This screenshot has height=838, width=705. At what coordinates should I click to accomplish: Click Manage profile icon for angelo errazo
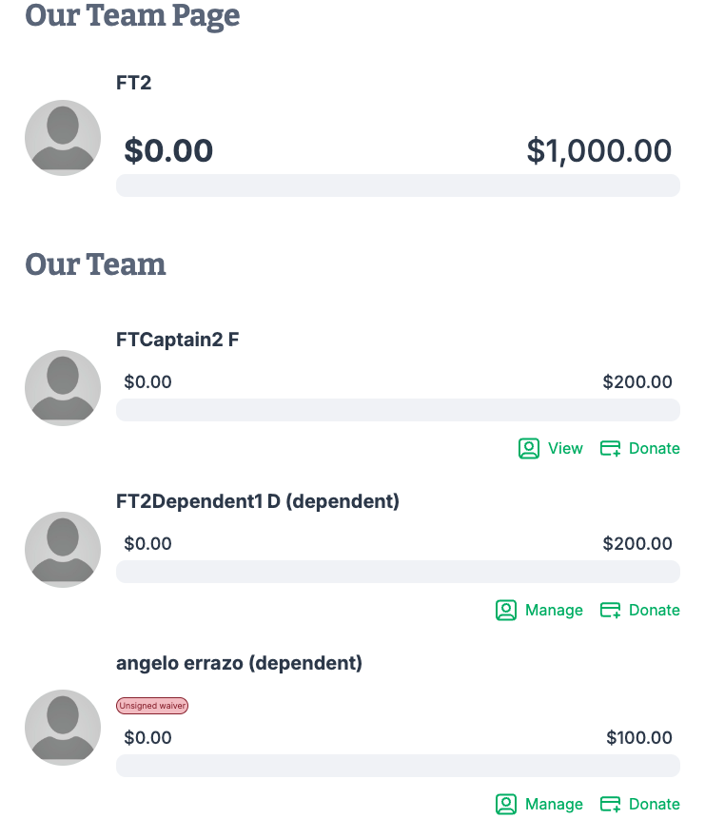pos(506,804)
